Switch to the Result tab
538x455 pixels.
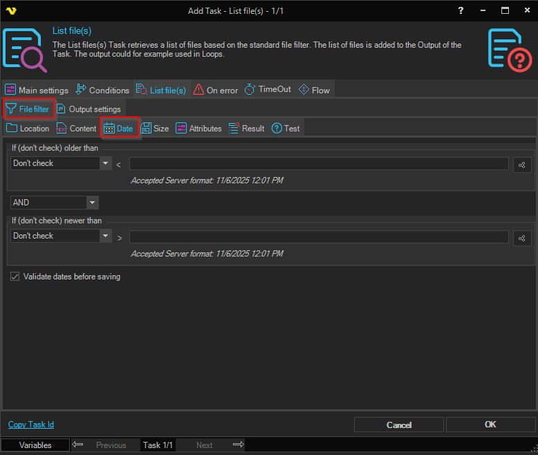pyautogui.click(x=246, y=129)
